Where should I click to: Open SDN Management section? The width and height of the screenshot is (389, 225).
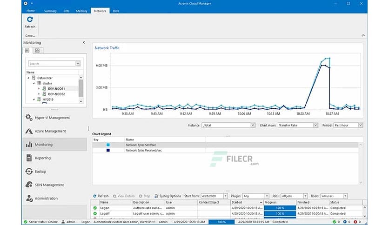(x=54, y=185)
